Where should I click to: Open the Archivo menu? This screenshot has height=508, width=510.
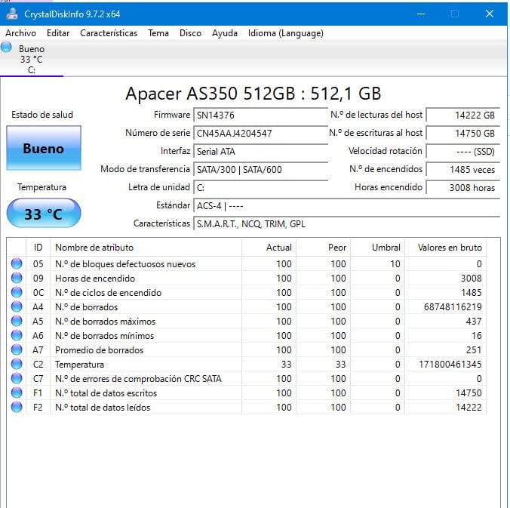(20, 33)
